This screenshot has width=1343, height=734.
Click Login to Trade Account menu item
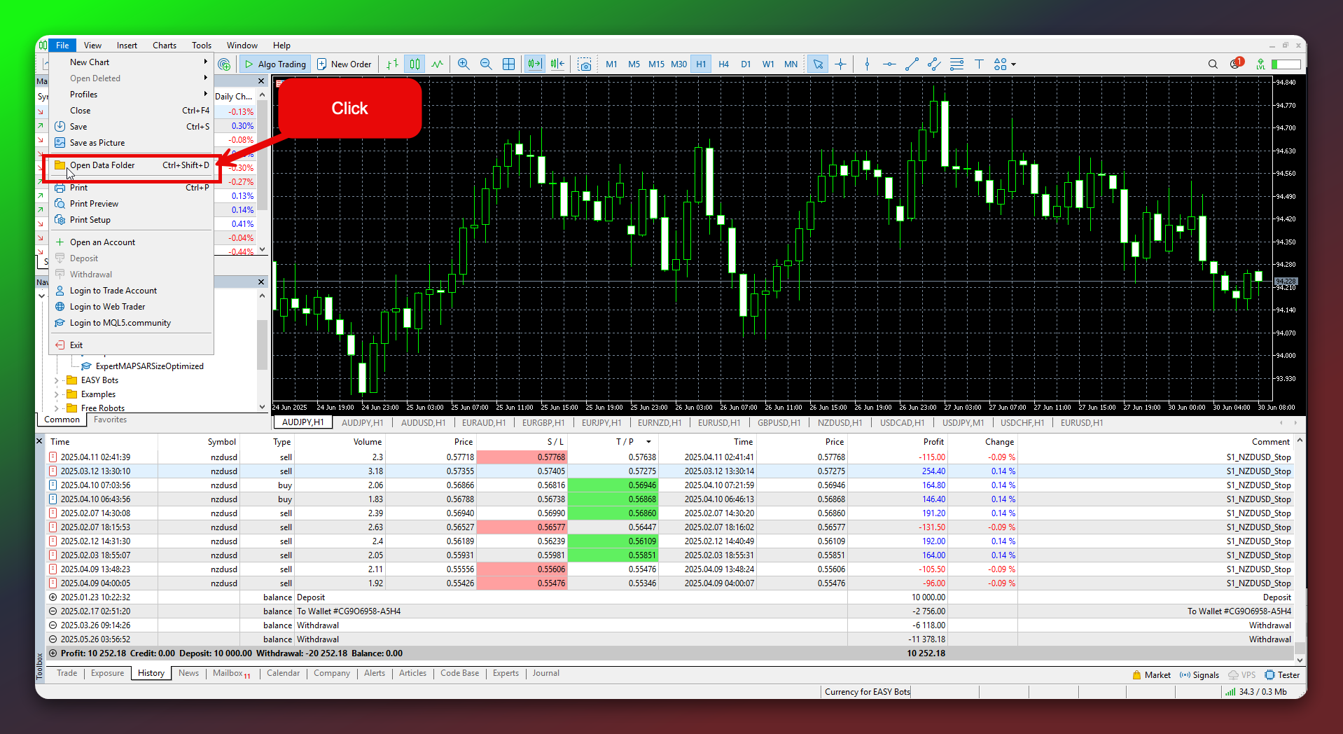pyautogui.click(x=132, y=290)
